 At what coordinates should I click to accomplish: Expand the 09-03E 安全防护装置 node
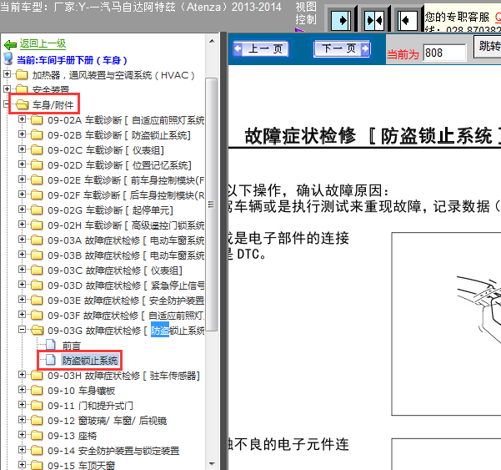[x=22, y=300]
